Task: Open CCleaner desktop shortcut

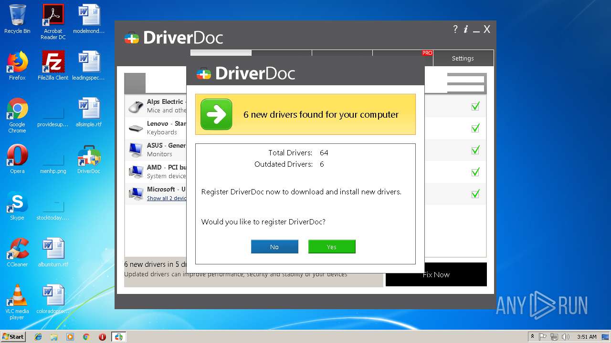Action: point(17,252)
